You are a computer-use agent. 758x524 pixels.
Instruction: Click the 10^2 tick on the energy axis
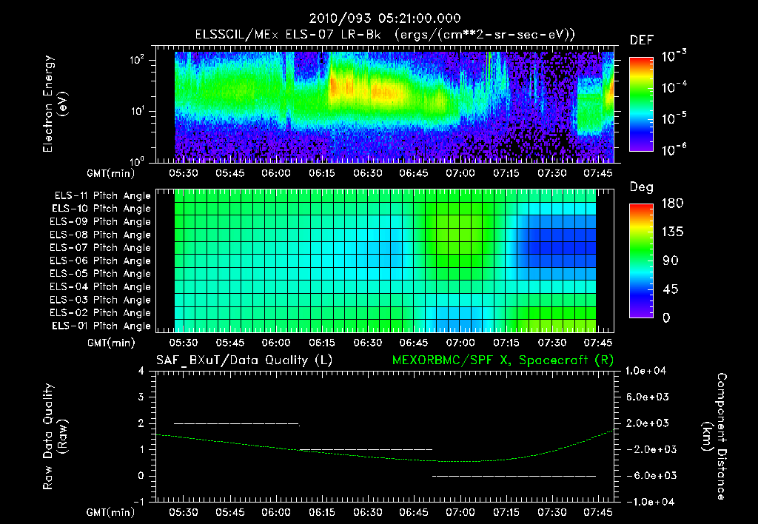coord(137,59)
